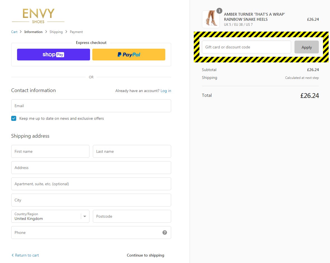This screenshot has height=263, width=330.
Task: Click the First name field
Action: point(50,151)
